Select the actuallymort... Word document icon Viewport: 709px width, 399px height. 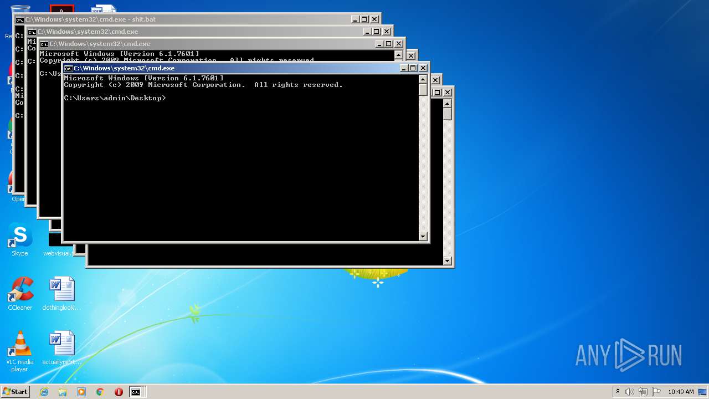tap(61, 348)
